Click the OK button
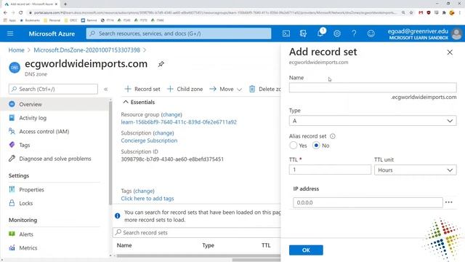Screen dimensions: 465x262 (306, 250)
